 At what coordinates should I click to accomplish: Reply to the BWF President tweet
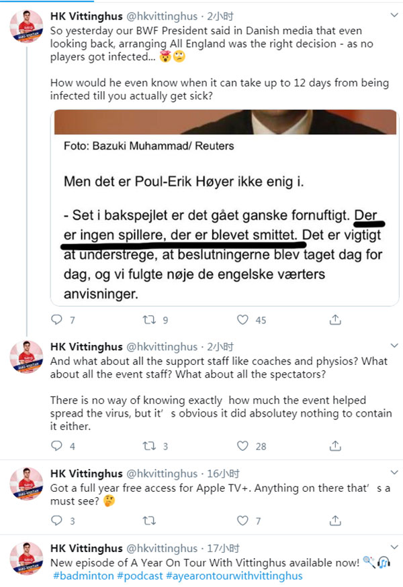coord(56,320)
